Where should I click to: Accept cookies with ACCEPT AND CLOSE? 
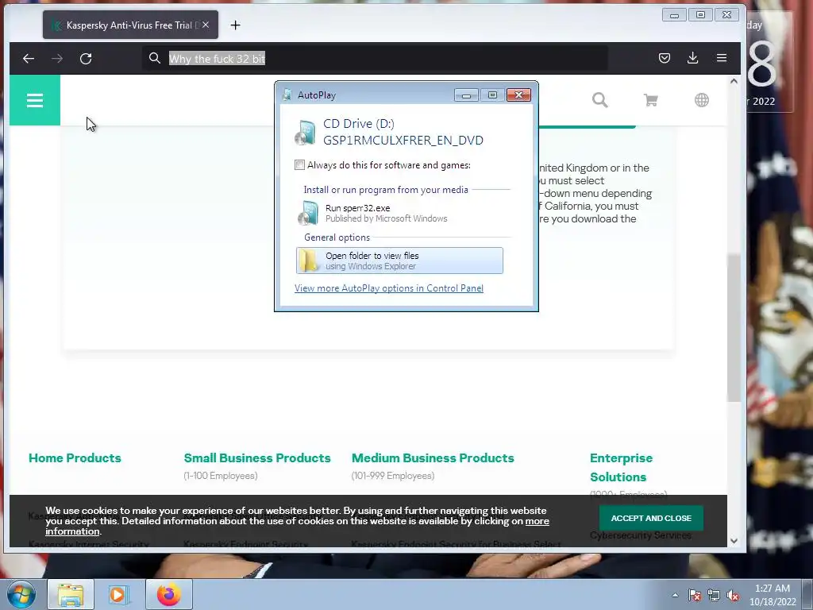(x=651, y=518)
